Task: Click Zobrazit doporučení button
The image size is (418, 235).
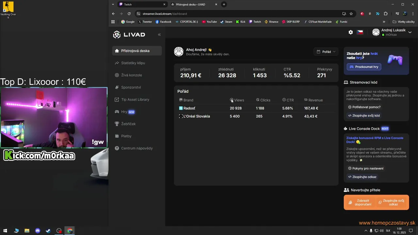Action: pyautogui.click(x=361, y=202)
